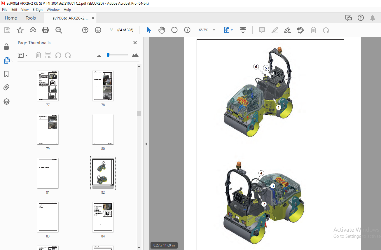381x250 pixels.
Task: Go to the next page with the down arrow
Action: pyautogui.click(x=98, y=30)
